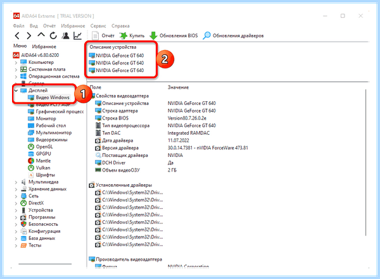Click the Значение column header
The image size is (380, 279).
[179, 87]
